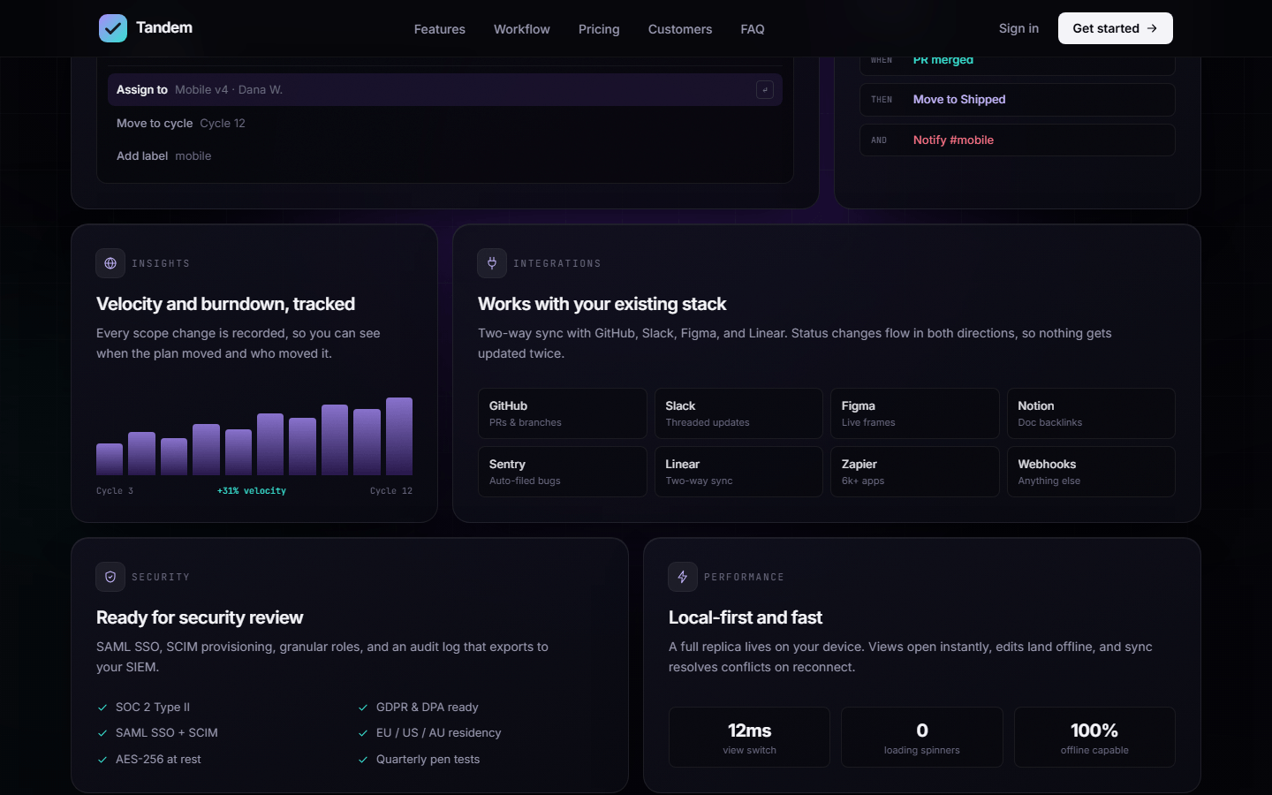Screen dimensions: 1272x795
Task: Open the Webhooks integration card
Action: (x=1091, y=472)
